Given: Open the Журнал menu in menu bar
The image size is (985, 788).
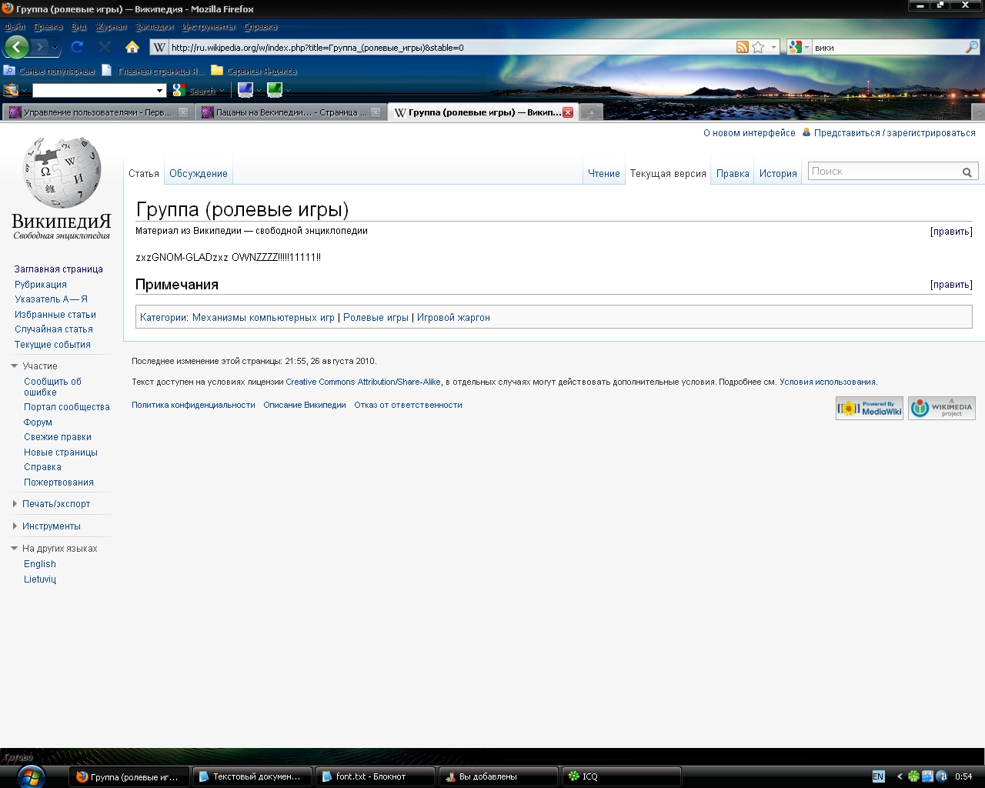Looking at the screenshot, I should pos(111,27).
